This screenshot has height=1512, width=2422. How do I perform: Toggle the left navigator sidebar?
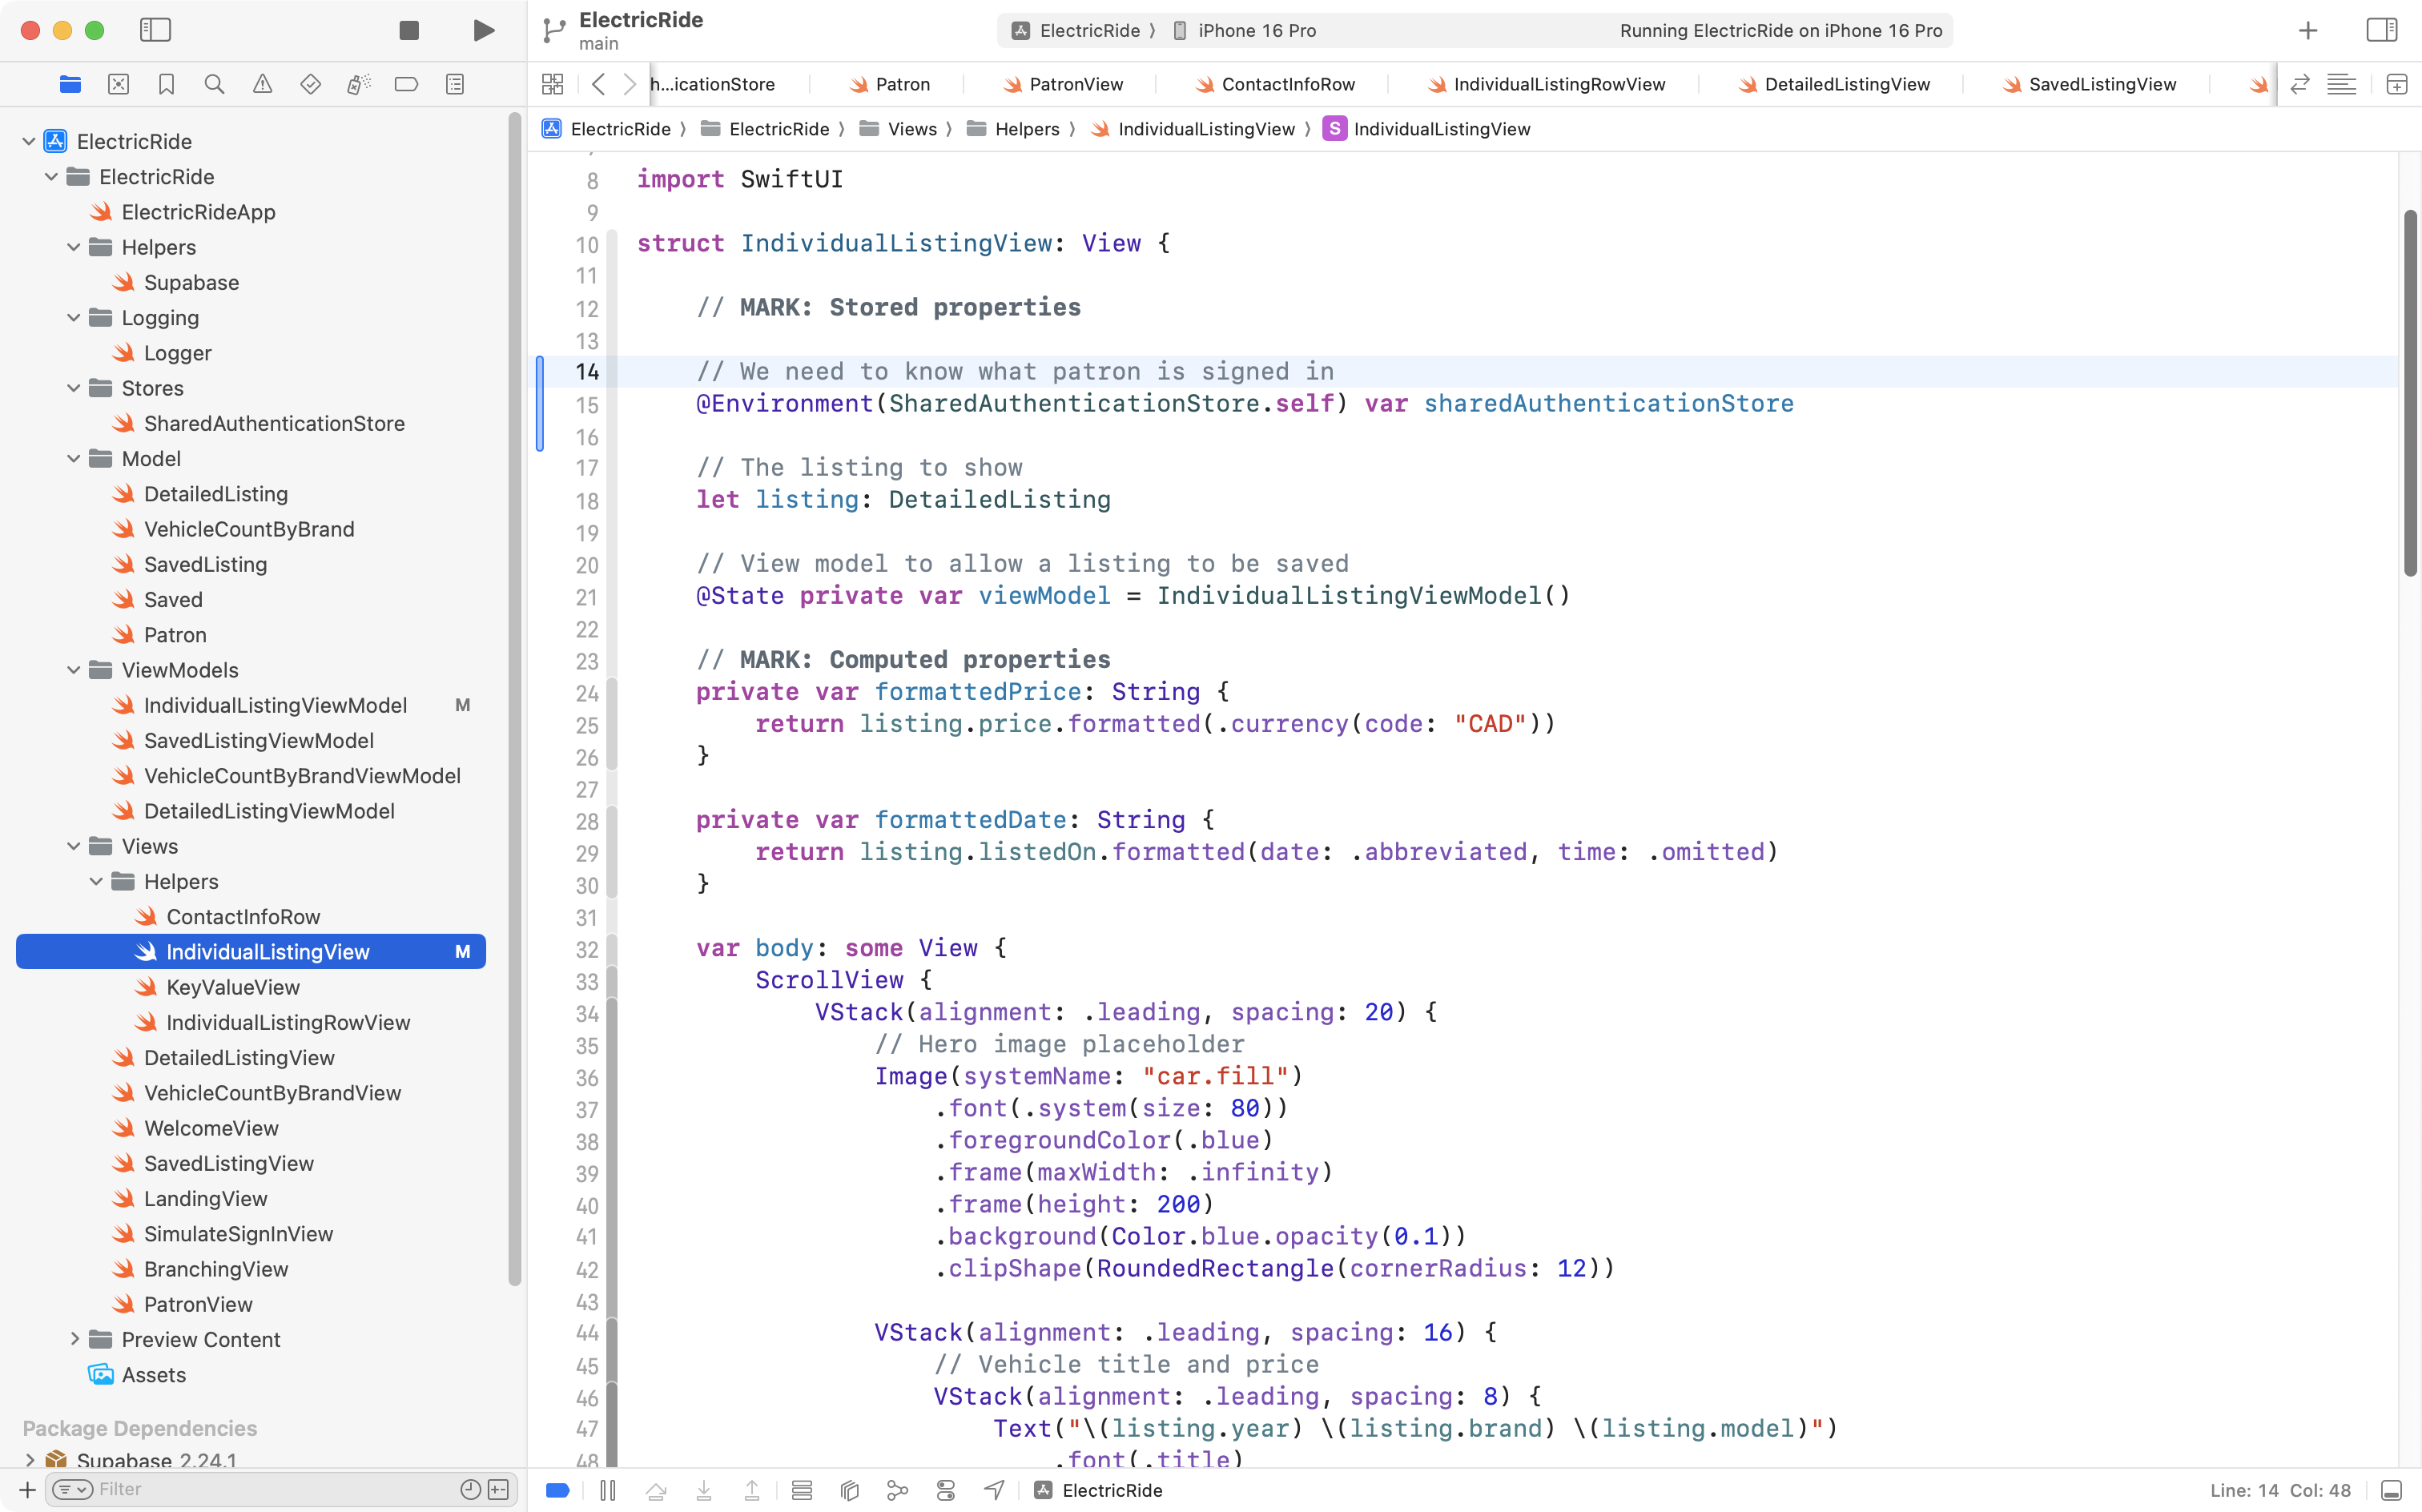(x=155, y=30)
